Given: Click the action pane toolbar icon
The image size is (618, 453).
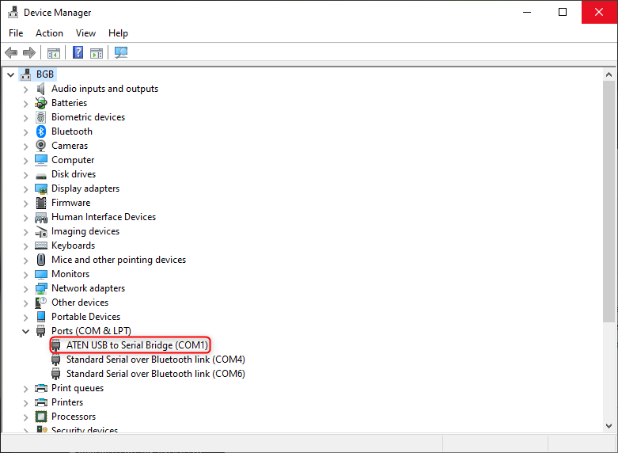Looking at the screenshot, I should 97,53.
